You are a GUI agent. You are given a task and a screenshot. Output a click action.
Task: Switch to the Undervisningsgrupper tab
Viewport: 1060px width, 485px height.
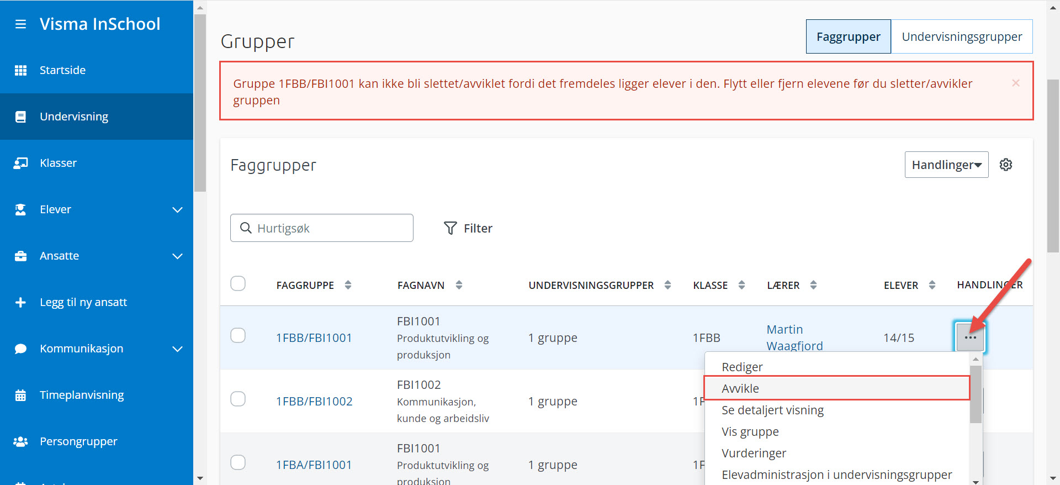(x=962, y=36)
